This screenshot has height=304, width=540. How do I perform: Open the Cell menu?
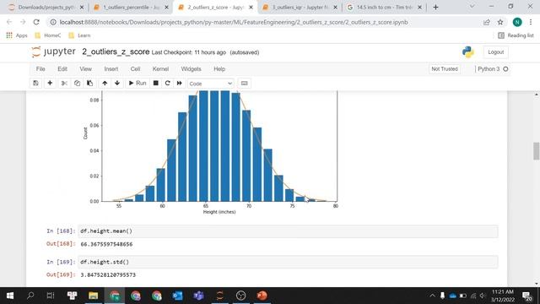pos(135,69)
